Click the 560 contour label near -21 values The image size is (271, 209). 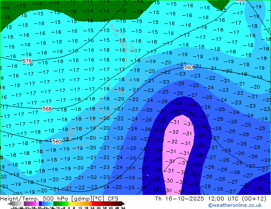[189, 67]
